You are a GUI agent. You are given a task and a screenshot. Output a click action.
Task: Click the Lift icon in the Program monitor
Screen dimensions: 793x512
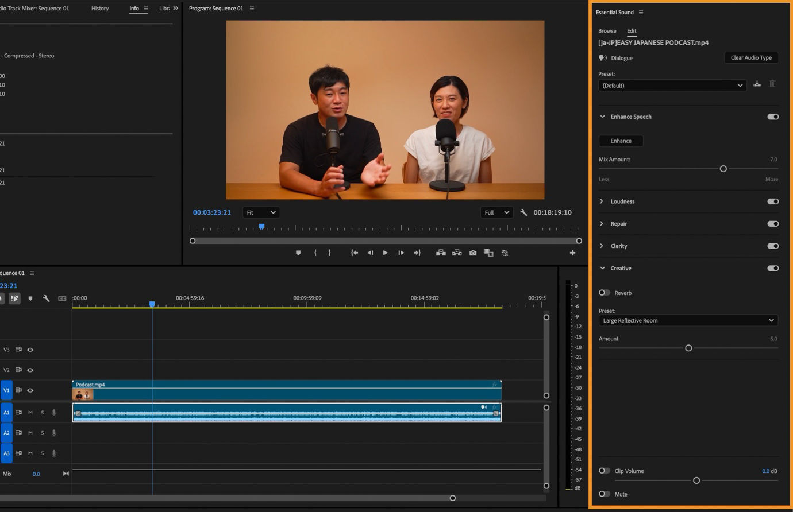coord(440,253)
